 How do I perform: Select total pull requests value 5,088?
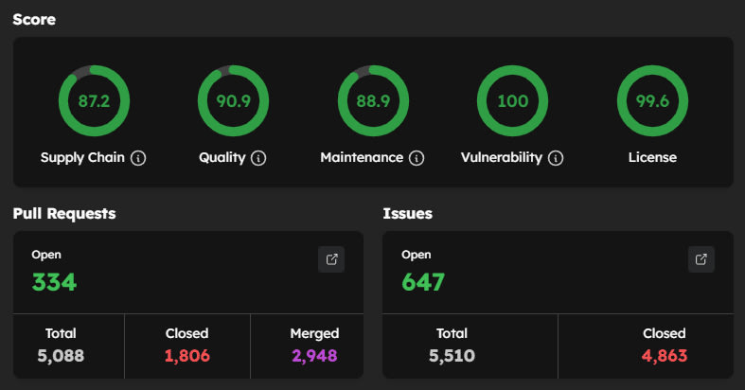61,356
